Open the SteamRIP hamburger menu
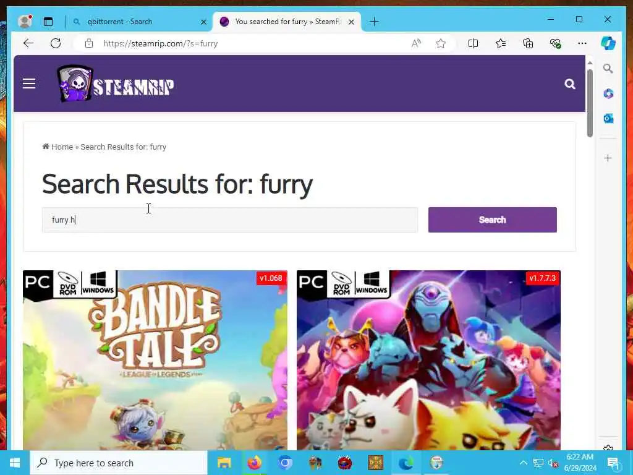This screenshot has height=475, width=633. (29, 83)
